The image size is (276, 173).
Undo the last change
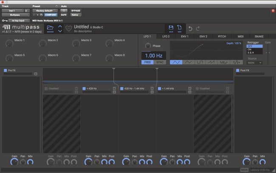coord(190,28)
